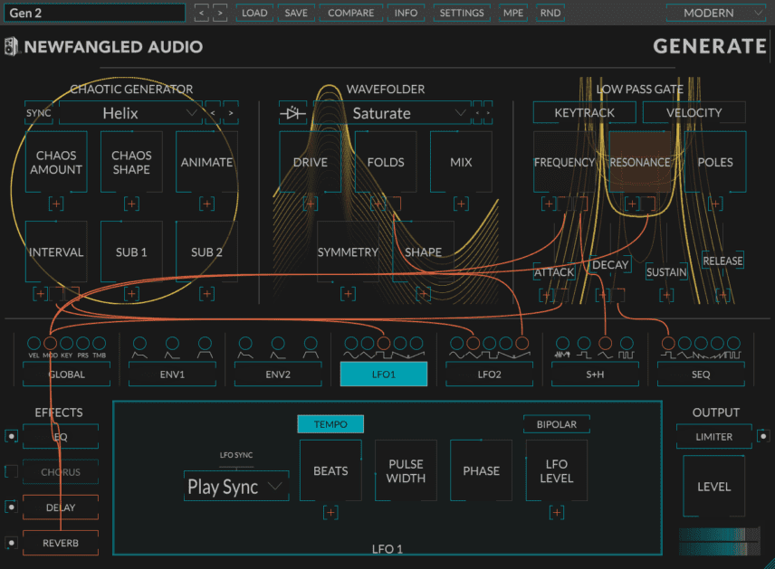Image resolution: width=775 pixels, height=569 pixels.
Task: Toggle the Delay effect power button
Action: coord(11,507)
